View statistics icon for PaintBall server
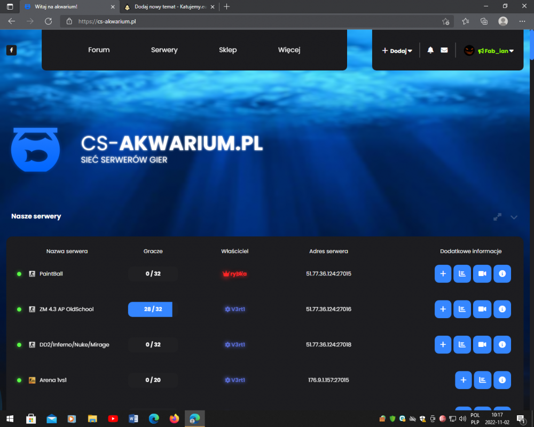Image resolution: width=534 pixels, height=427 pixels. [462, 274]
